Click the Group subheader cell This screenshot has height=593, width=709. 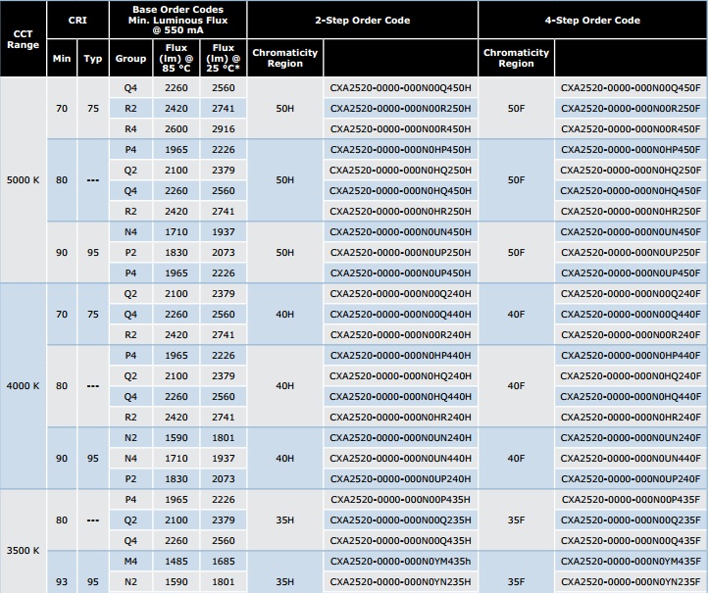(130, 59)
